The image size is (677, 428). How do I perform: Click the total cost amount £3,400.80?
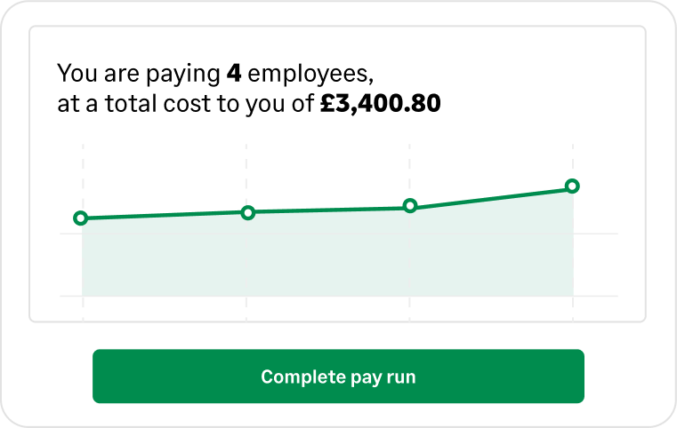pos(381,104)
